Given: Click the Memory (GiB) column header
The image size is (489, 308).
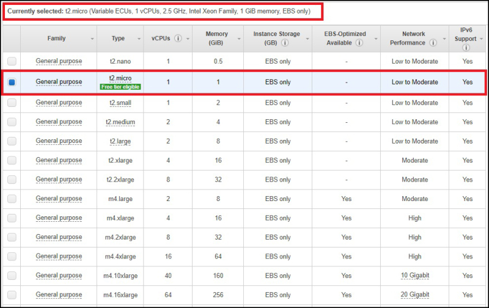Looking at the screenshot, I should 216,38.
